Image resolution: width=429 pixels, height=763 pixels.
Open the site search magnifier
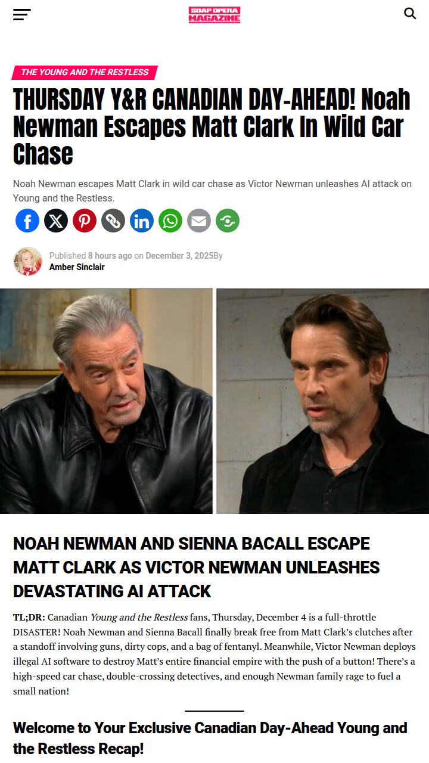tap(410, 13)
